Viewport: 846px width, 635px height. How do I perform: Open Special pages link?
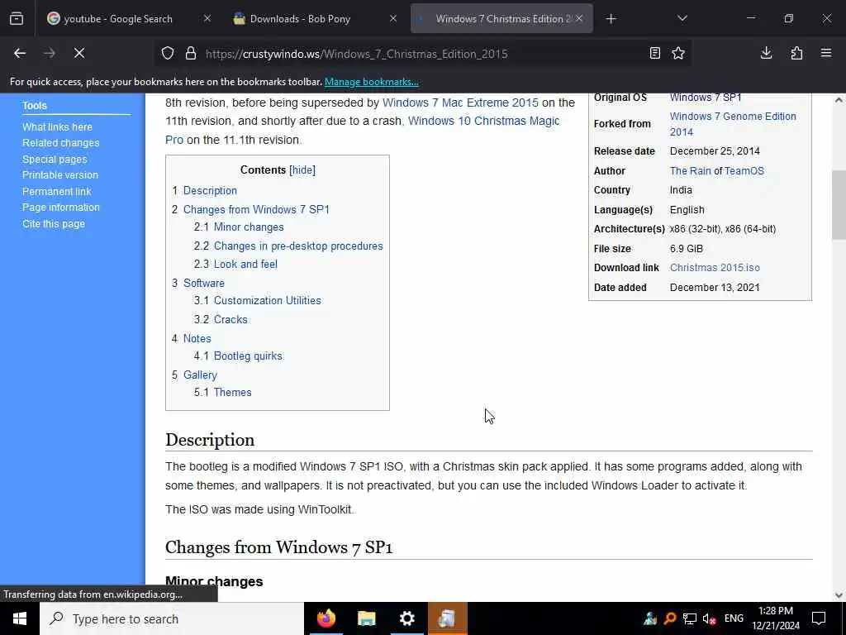click(x=55, y=160)
